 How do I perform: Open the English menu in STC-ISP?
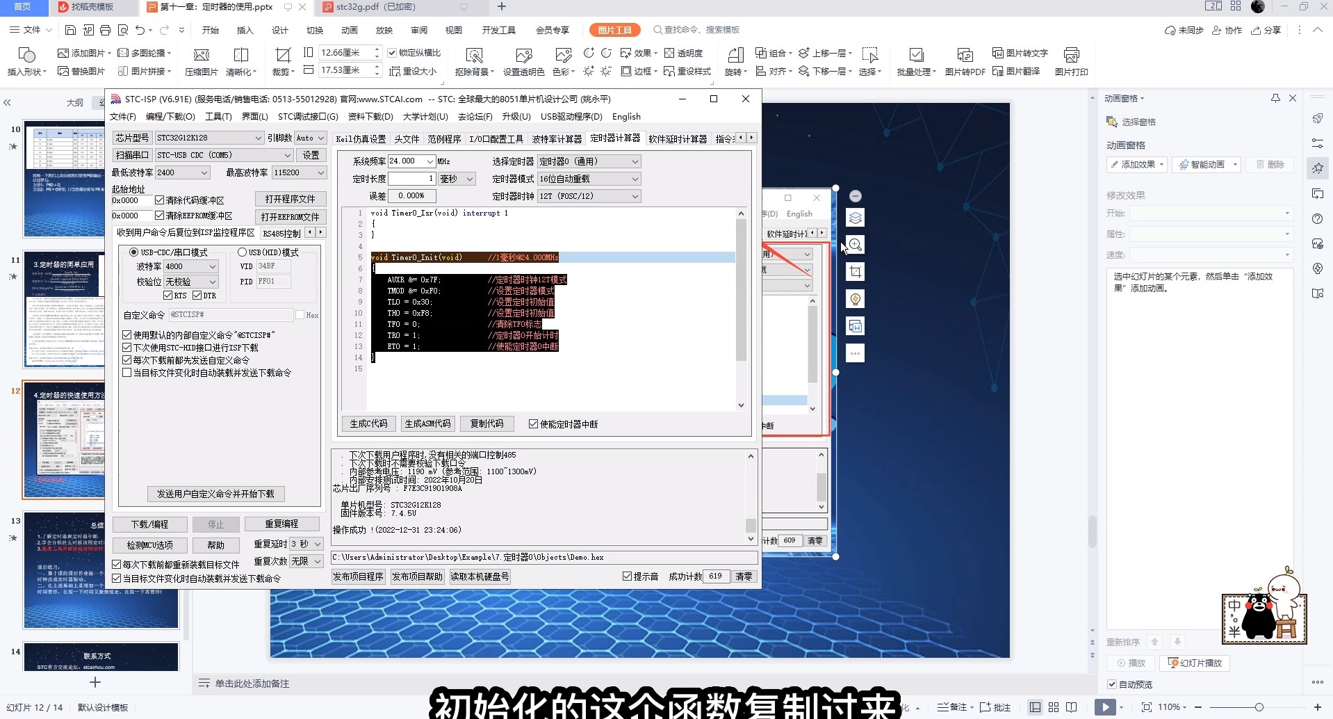click(626, 117)
